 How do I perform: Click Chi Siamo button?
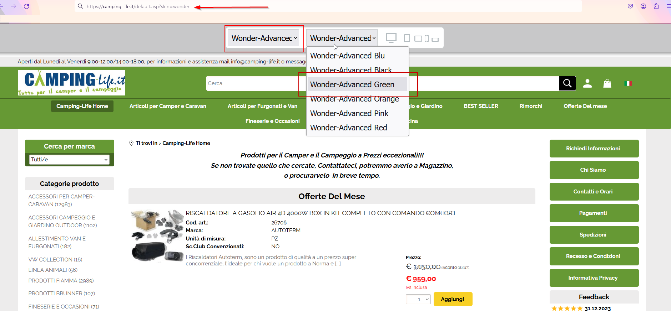(594, 170)
